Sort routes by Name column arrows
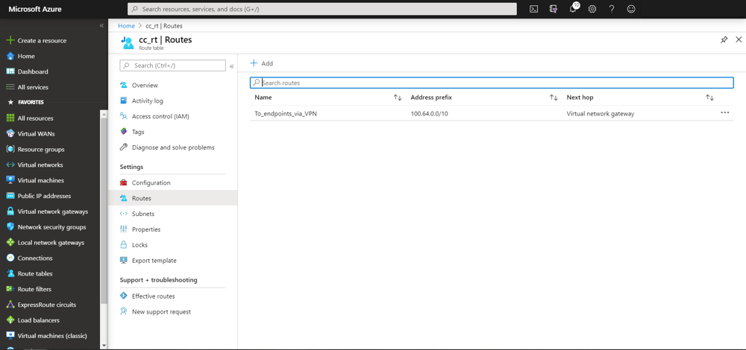The height and width of the screenshot is (350, 746). [398, 98]
